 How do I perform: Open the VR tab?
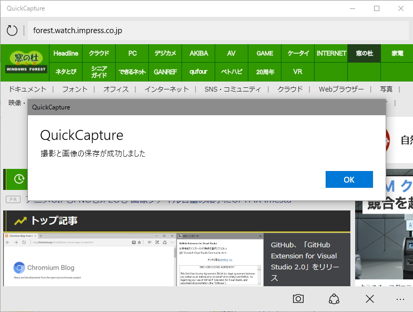[x=298, y=72]
